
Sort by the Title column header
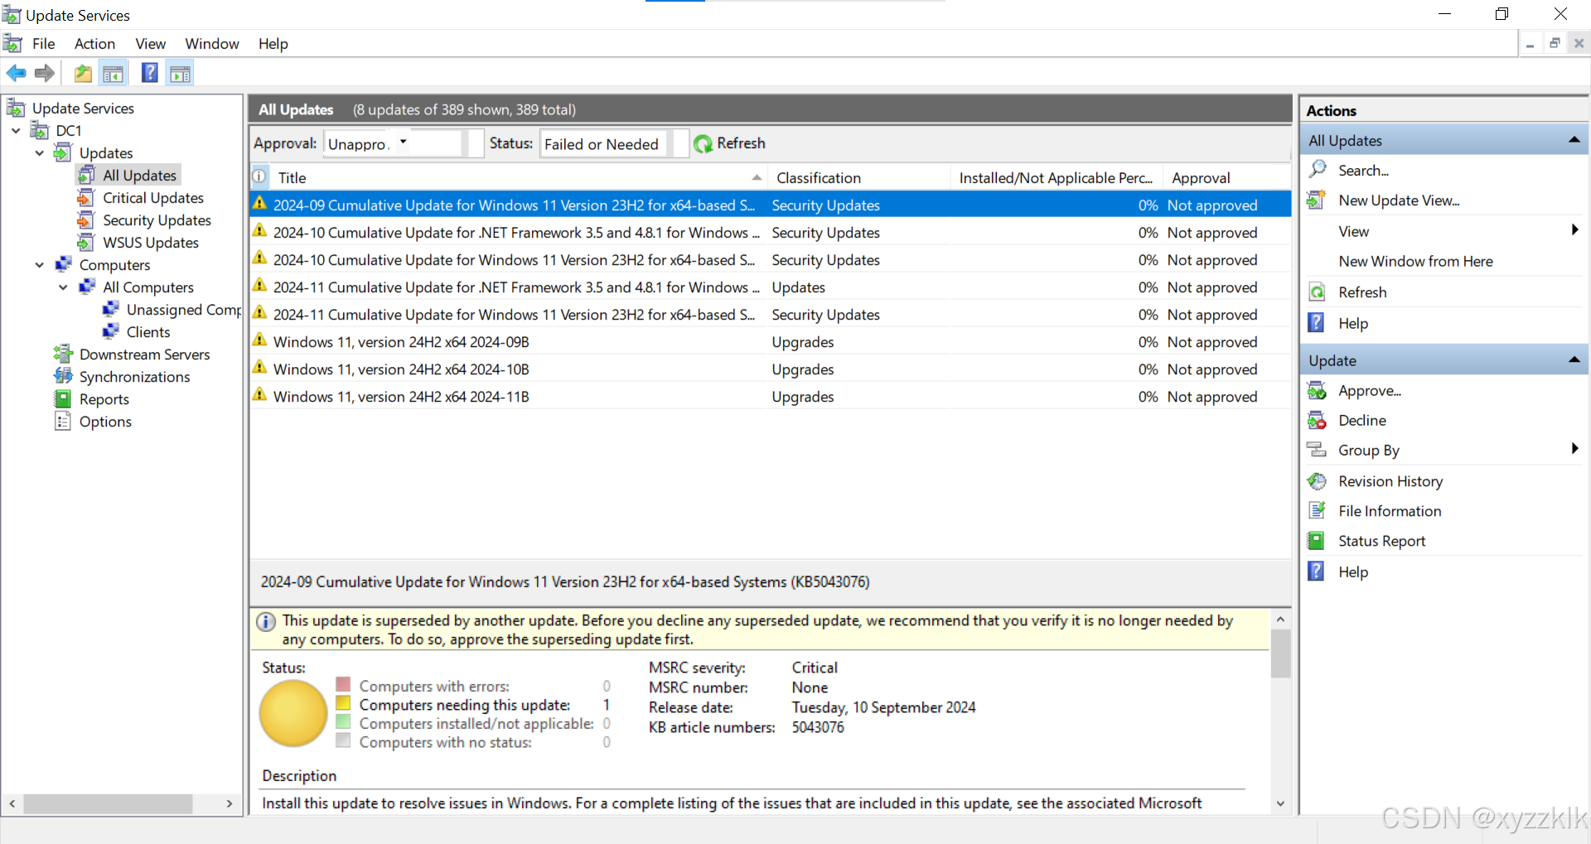(519, 177)
